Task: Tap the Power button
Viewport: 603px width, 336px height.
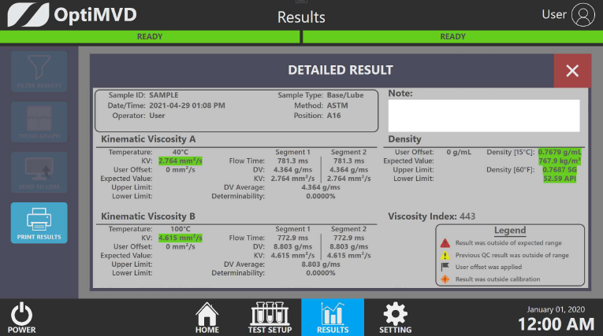Action: [21, 318]
